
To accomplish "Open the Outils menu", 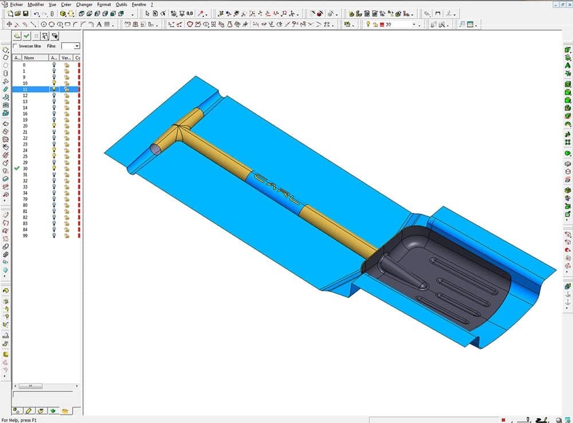I will (x=121, y=4).
